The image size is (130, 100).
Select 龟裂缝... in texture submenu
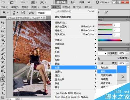107,67
